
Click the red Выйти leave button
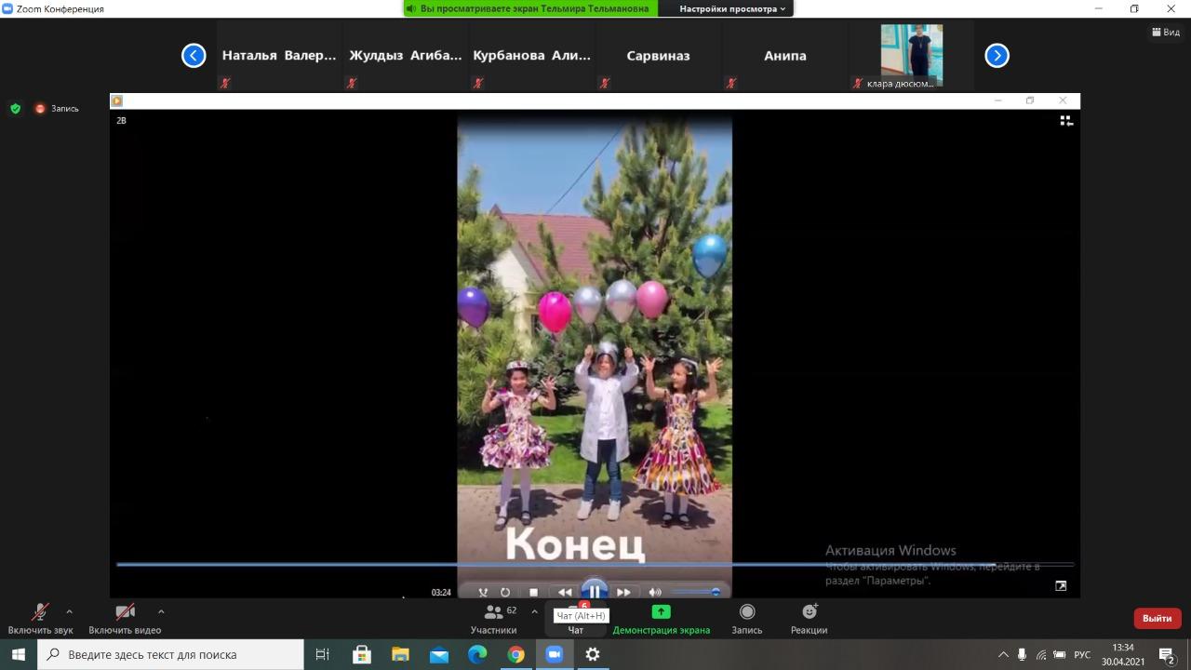pyautogui.click(x=1157, y=618)
